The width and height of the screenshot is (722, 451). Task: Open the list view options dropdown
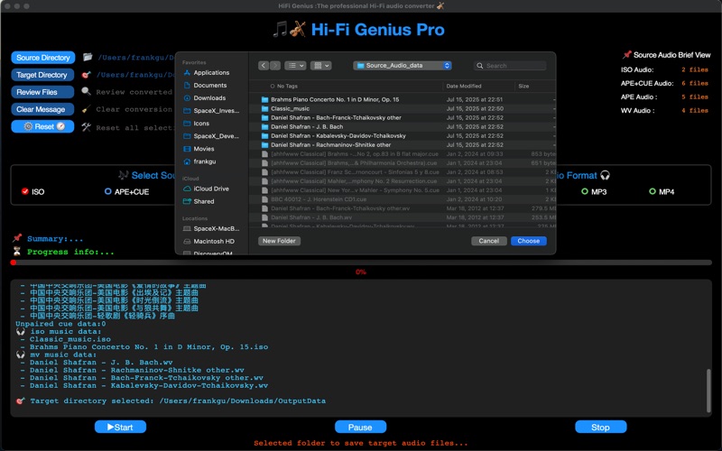pos(295,66)
